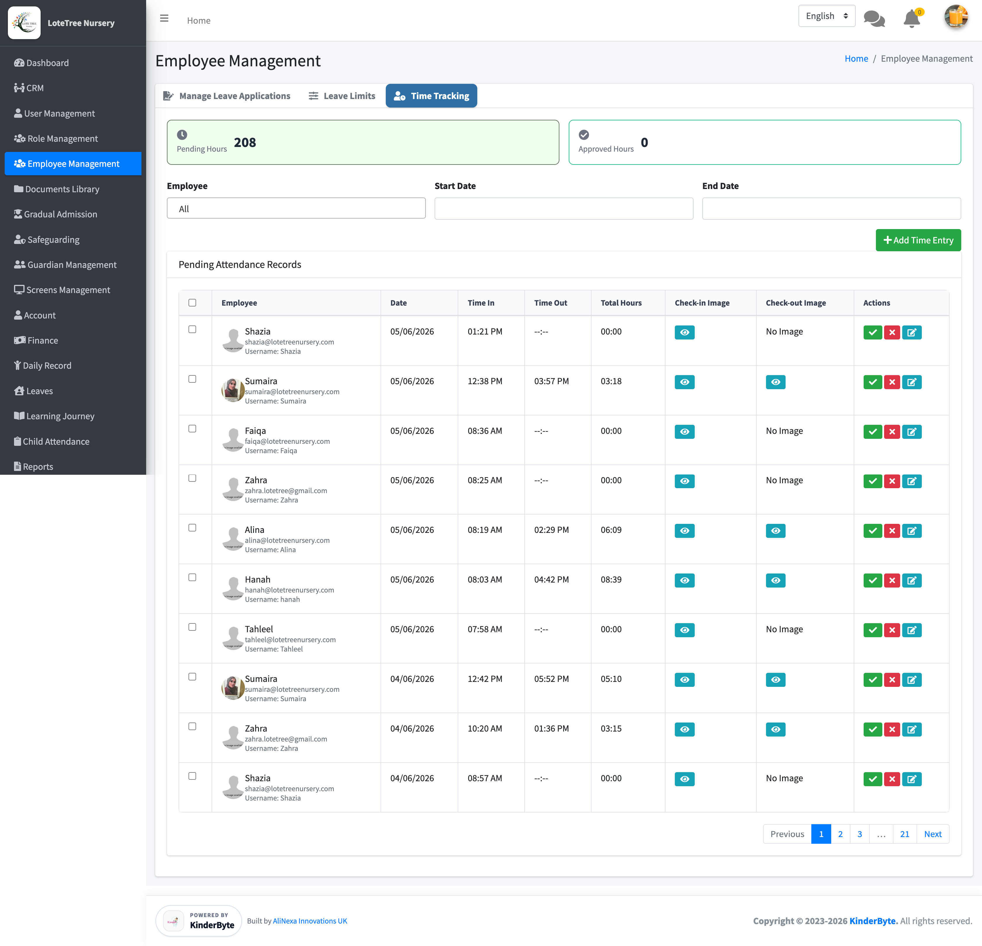View Shazia's 05/06/2026 check-in image
The image size is (982, 946).
tap(684, 332)
